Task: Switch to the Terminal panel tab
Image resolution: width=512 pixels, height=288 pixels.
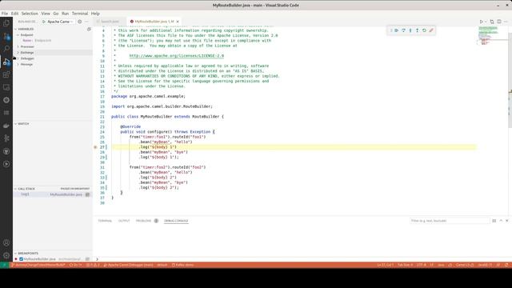Action: 105,221
